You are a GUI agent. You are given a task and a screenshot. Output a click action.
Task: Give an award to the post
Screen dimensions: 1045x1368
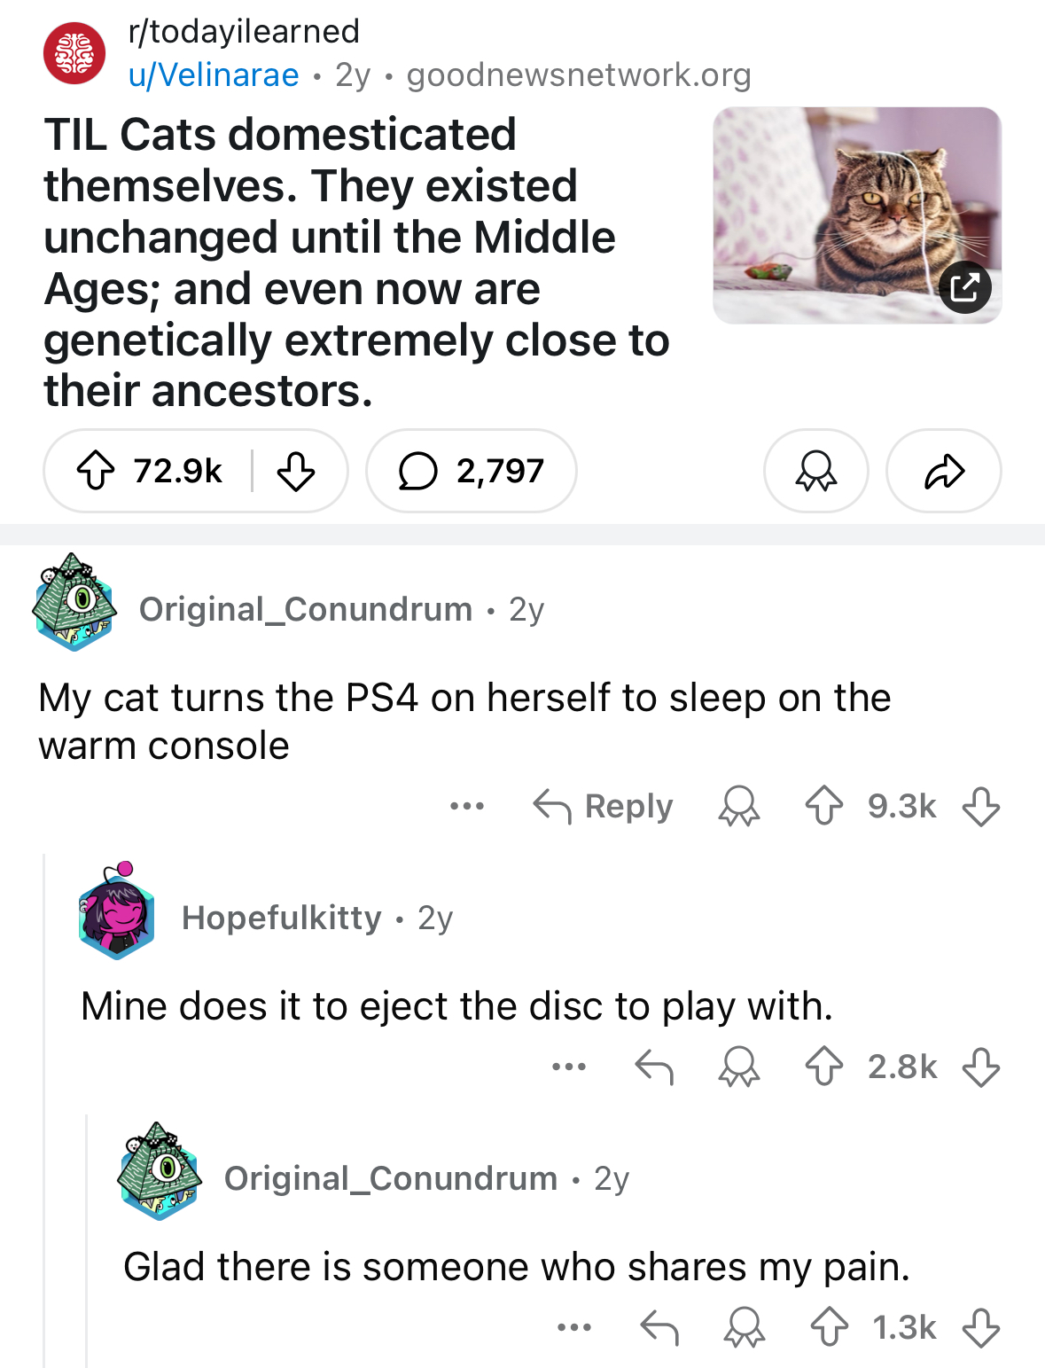pos(815,471)
